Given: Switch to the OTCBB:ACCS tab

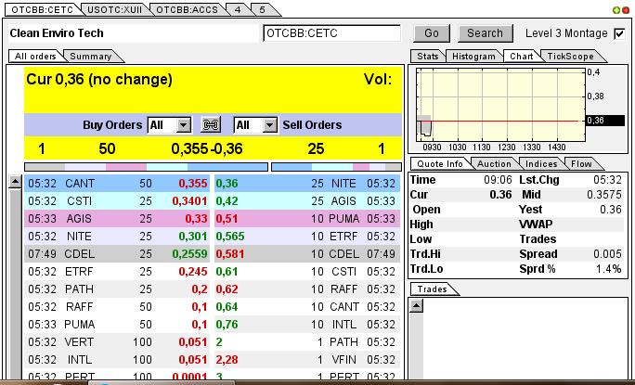Looking at the screenshot, I should pyautogui.click(x=188, y=9).
